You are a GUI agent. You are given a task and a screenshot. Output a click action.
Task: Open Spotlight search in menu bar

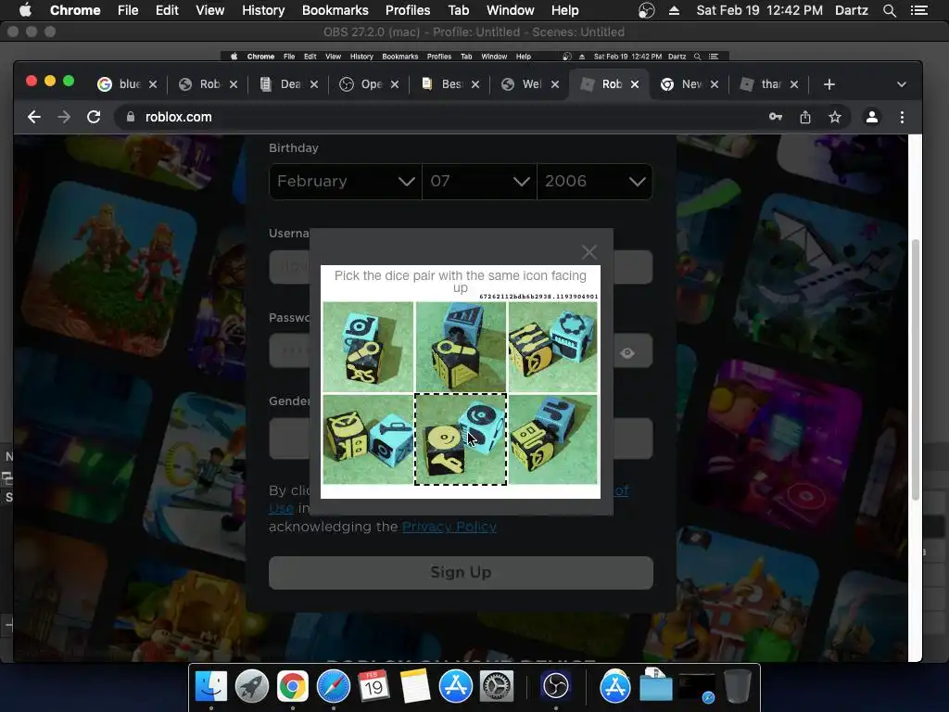pyautogui.click(x=889, y=10)
